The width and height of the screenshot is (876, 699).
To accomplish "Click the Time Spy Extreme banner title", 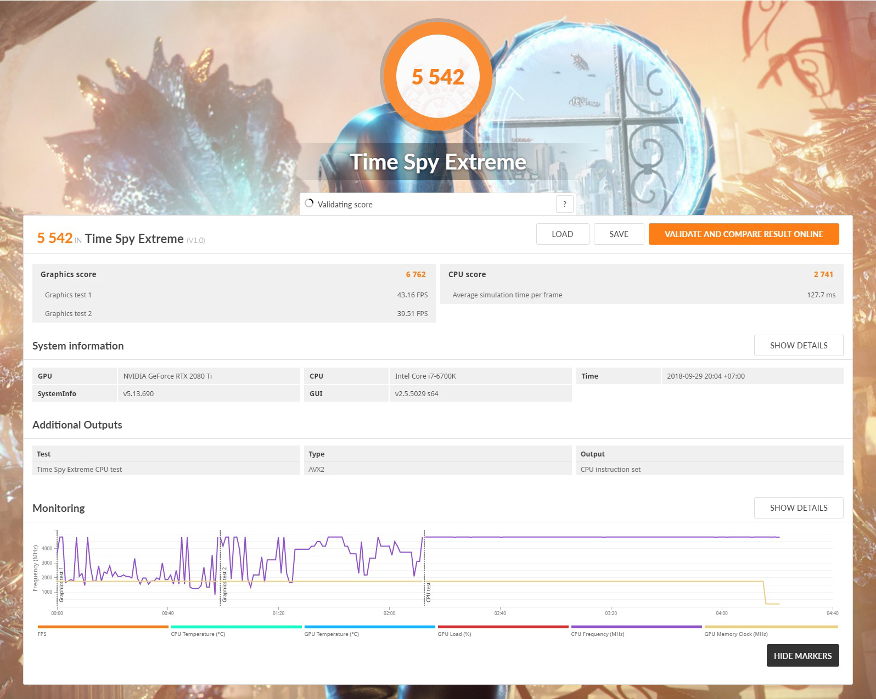I will [x=438, y=162].
